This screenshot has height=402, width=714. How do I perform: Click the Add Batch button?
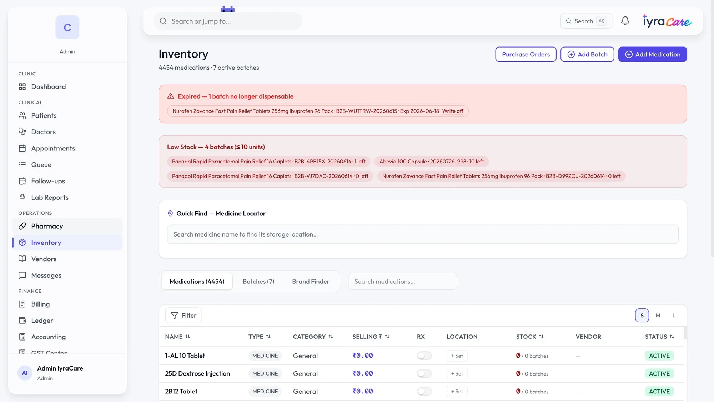(x=587, y=54)
